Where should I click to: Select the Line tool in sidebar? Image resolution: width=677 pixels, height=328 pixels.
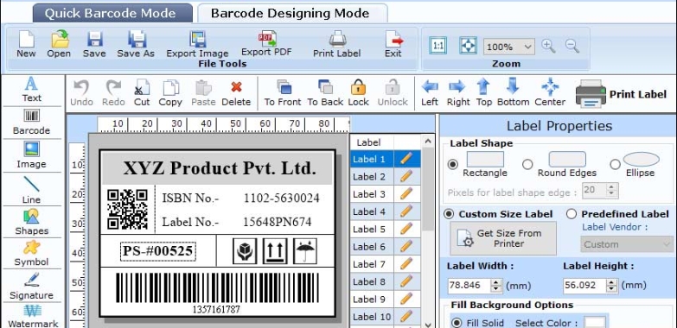point(31,190)
